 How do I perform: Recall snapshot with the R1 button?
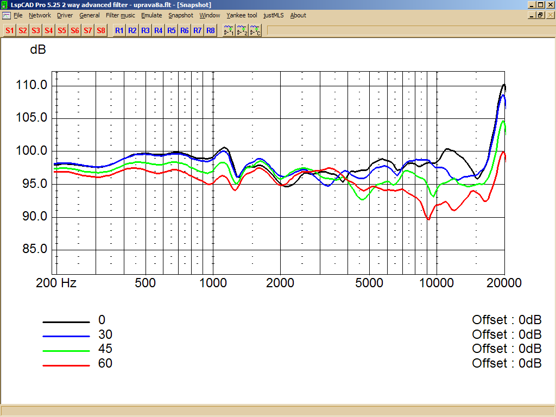point(119,30)
